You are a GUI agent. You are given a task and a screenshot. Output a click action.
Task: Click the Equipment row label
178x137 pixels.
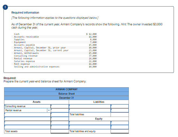click(x=20, y=42)
